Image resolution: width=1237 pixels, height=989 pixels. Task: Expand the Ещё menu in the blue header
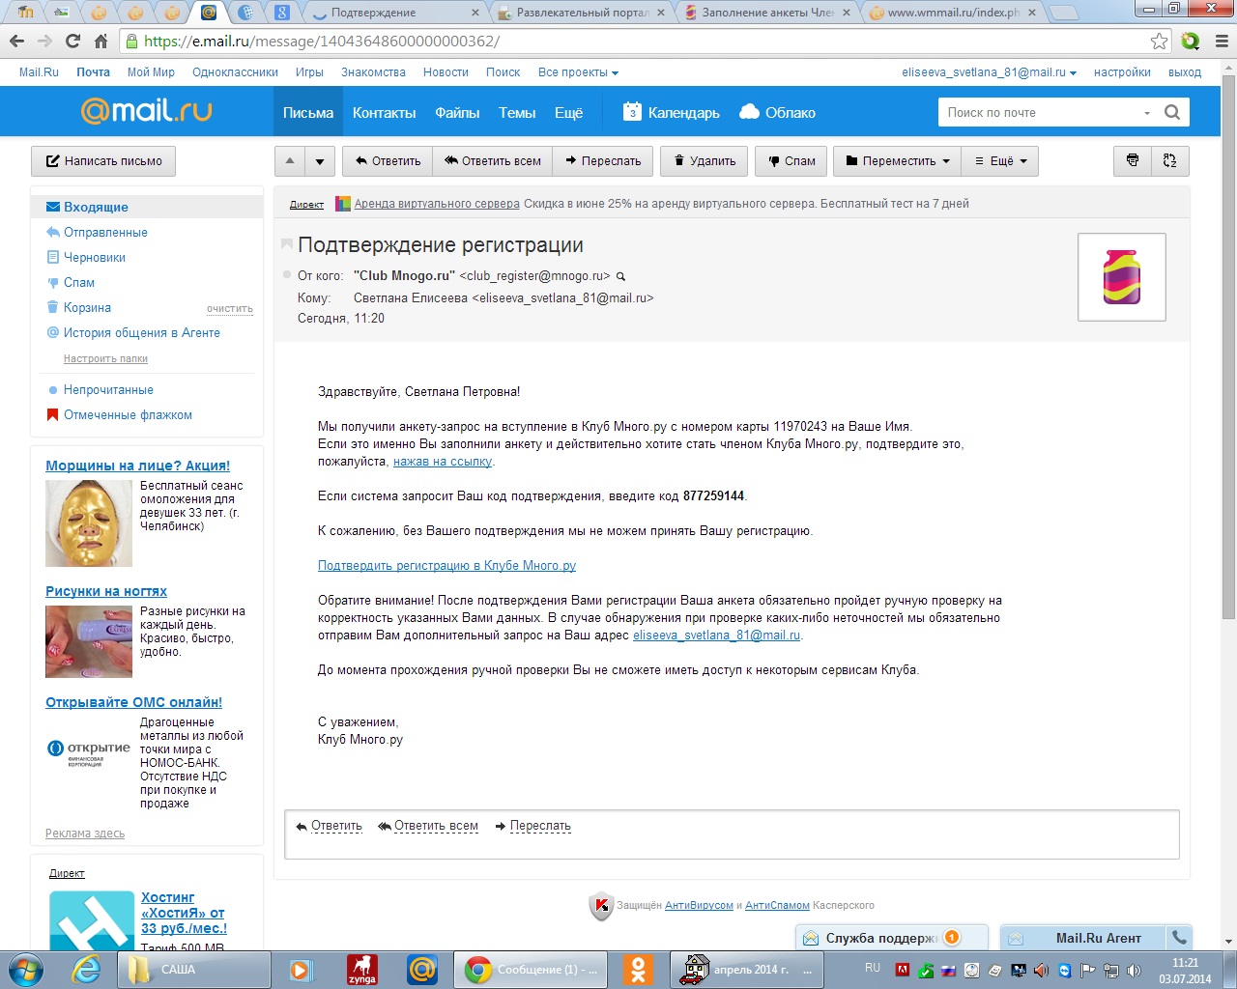tap(568, 112)
